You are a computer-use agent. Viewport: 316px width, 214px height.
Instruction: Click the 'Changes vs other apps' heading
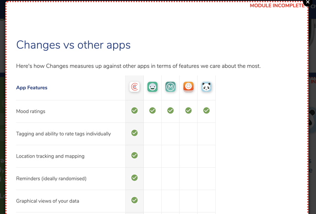[73, 45]
